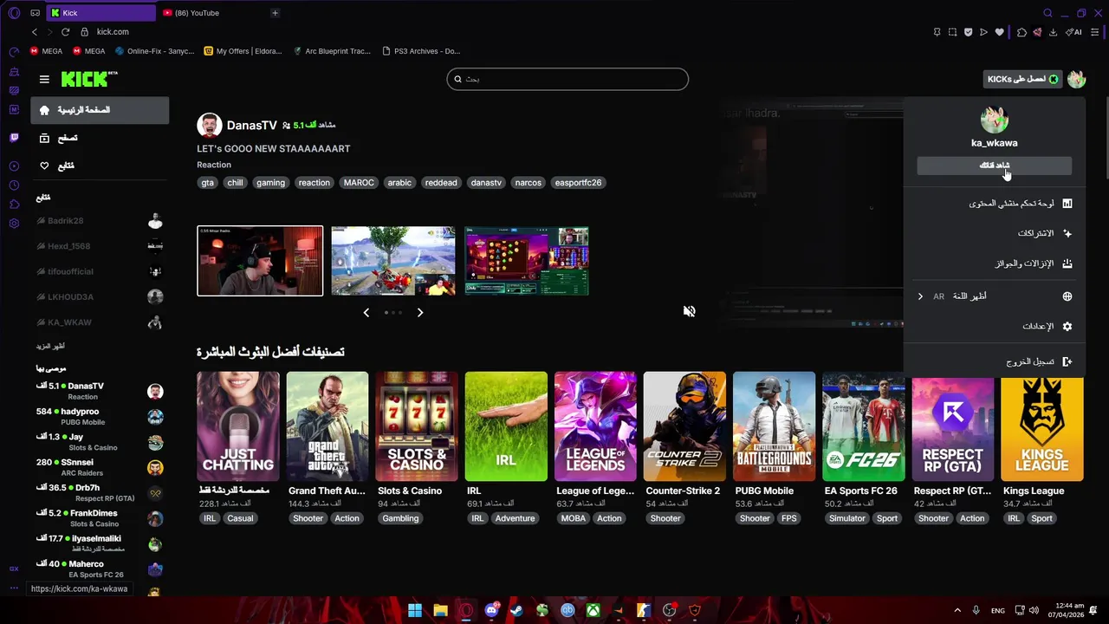The image size is (1109, 624).
Task: Click the MAROC tag
Action: click(359, 183)
